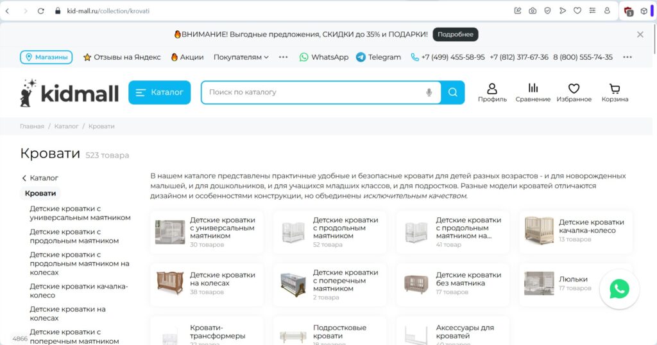Viewport: 657px width, 345px height.
Task: Open the Telegram contact link
Action: [x=379, y=57]
